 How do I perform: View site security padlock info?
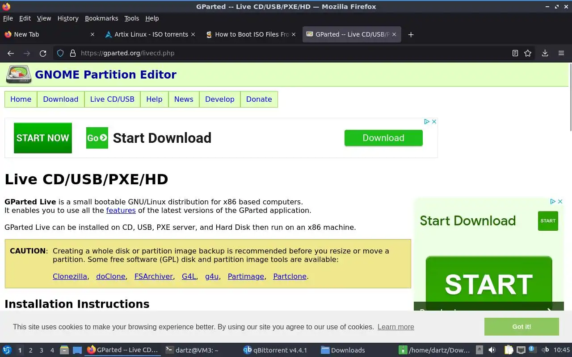point(73,53)
